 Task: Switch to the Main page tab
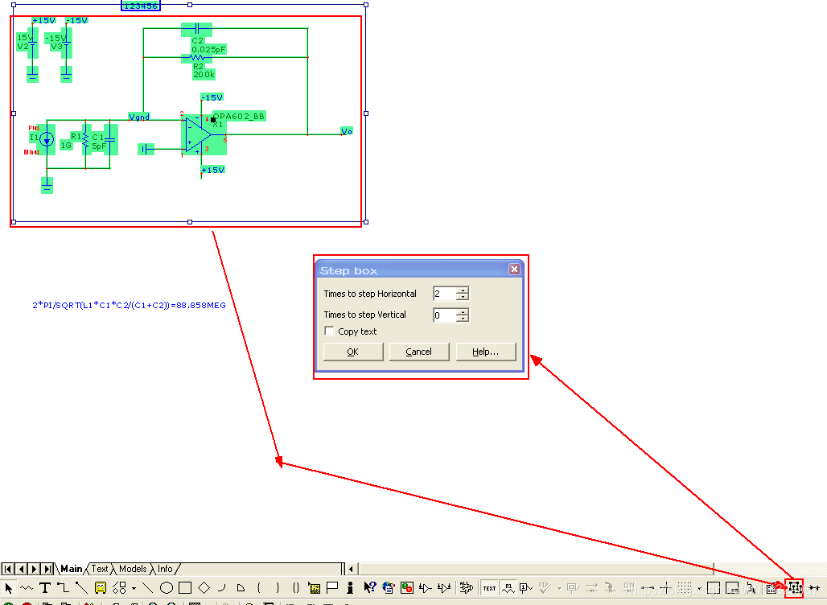tap(72, 569)
